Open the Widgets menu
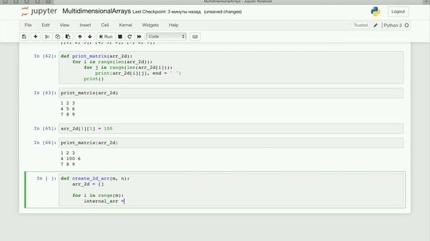The height and width of the screenshot is (241, 430). click(150, 25)
